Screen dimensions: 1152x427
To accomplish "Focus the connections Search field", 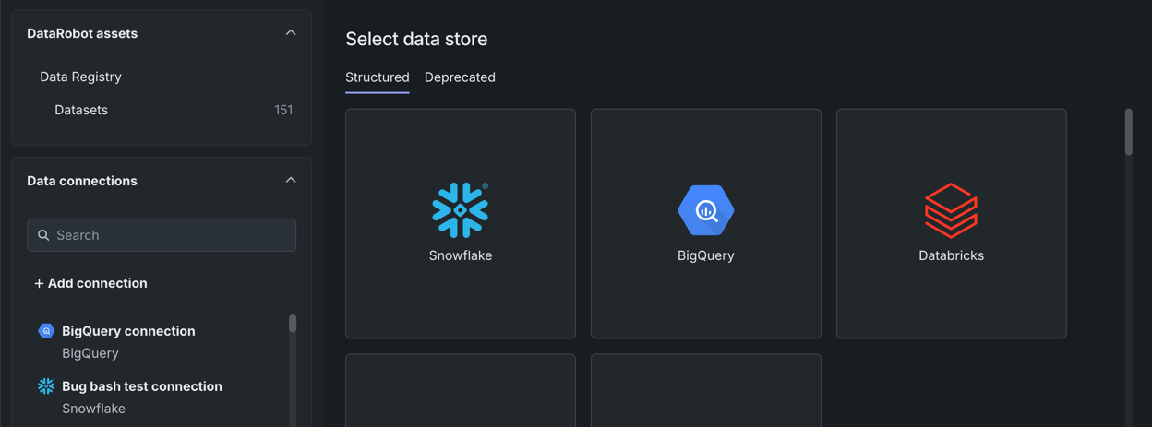I will (x=171, y=235).
